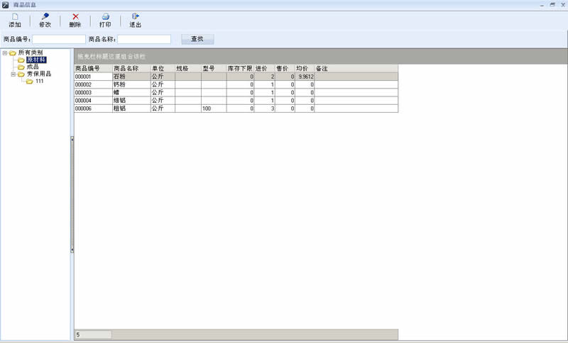Click the 添加 (Add) toolbar icon
The width and height of the screenshot is (568, 343).
15,16
